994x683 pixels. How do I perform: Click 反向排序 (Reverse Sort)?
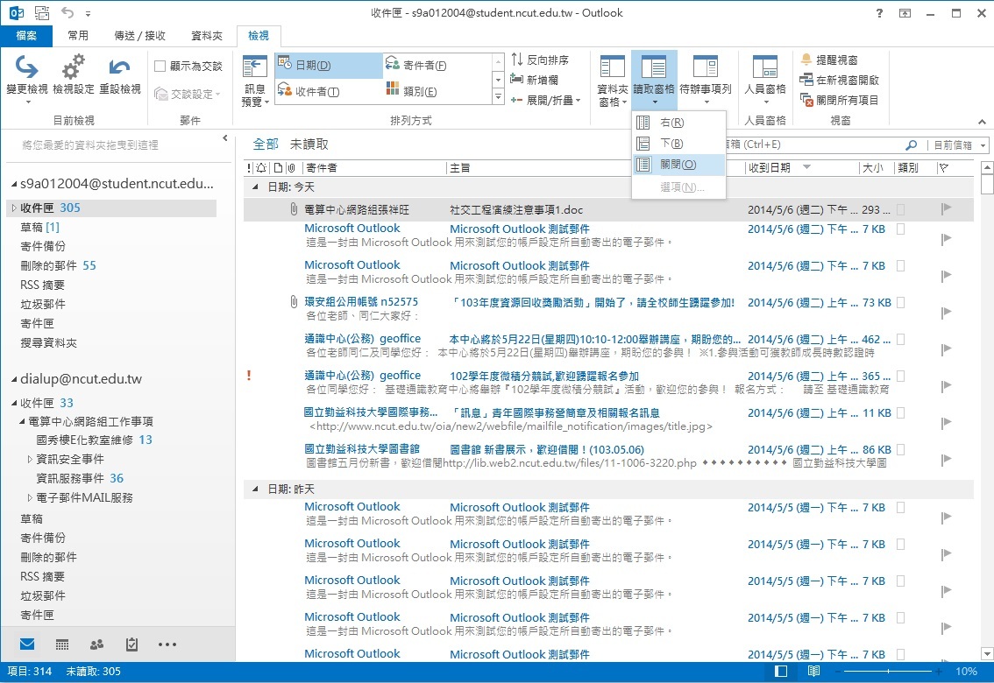point(540,60)
